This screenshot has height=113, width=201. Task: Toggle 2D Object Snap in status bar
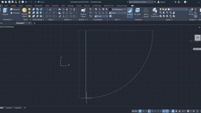[167, 111]
